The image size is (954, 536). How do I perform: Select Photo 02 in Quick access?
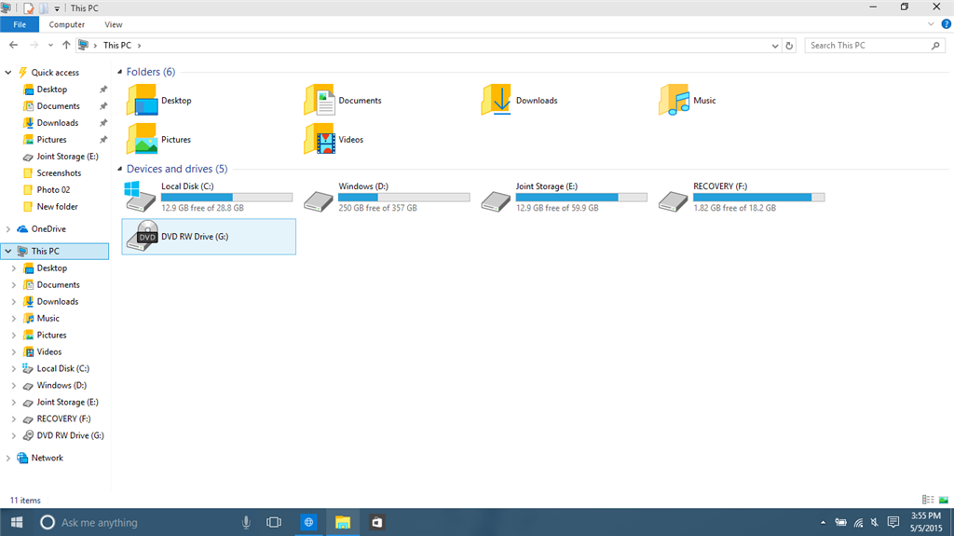pos(53,190)
